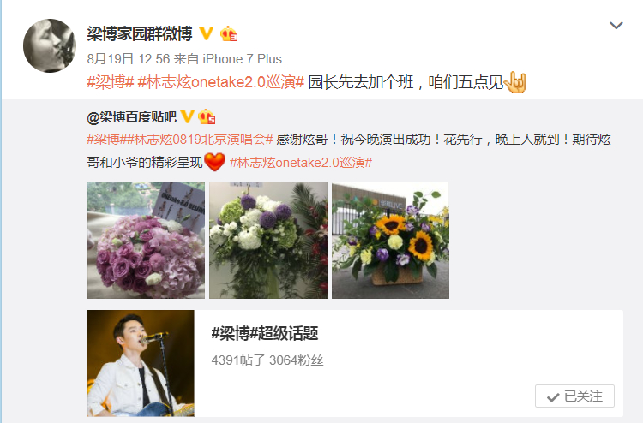Click the rock hand emoji in the post
The width and height of the screenshot is (643, 423).
[x=515, y=82]
